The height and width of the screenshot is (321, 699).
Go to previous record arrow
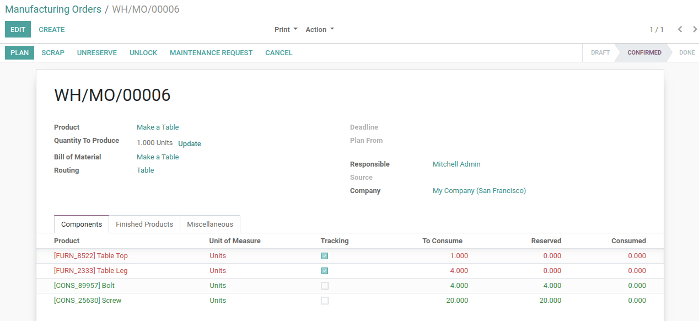point(680,29)
